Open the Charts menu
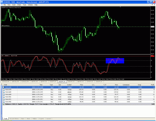 point(19,5)
